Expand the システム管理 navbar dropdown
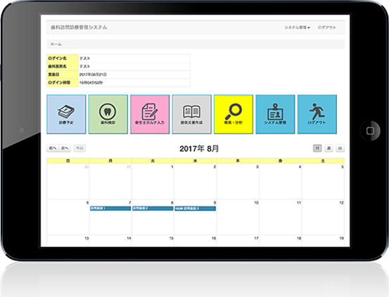Image resolution: width=389 pixels, height=297 pixels. tap(298, 27)
